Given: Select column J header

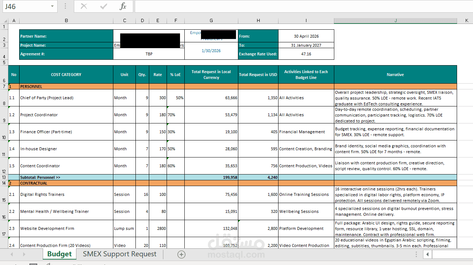Looking at the screenshot, I should (395, 21).
